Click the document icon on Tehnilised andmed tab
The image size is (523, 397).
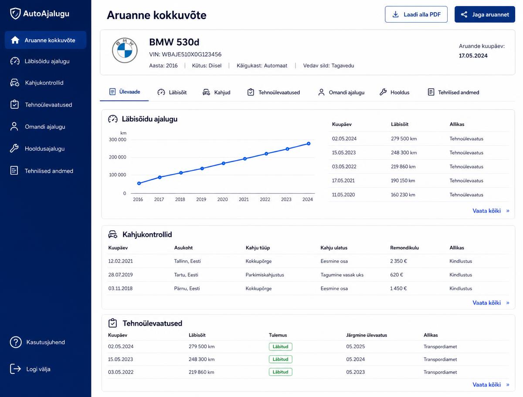click(431, 92)
